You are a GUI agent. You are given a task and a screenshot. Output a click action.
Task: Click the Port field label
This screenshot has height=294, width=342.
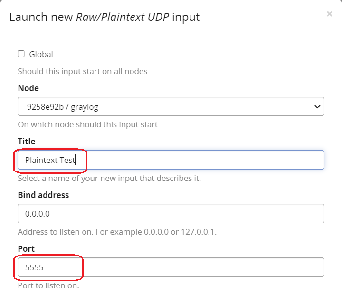(26, 249)
